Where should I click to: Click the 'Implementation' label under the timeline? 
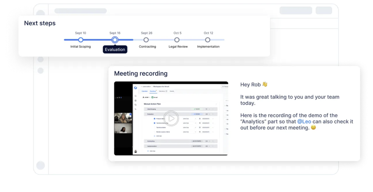(208, 47)
